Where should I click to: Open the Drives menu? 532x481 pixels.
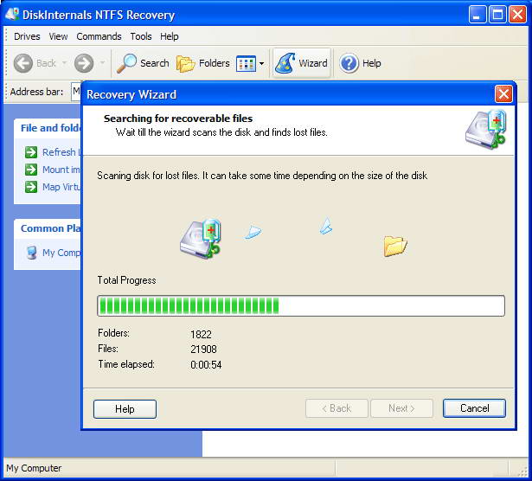[x=27, y=36]
